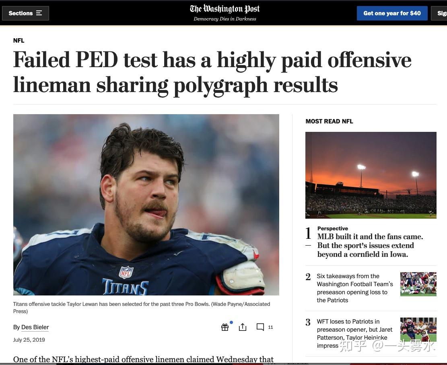Click the Sign in button
This screenshot has width=447, height=365.
[x=439, y=13]
